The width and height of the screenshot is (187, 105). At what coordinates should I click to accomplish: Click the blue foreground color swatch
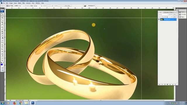point(2,64)
